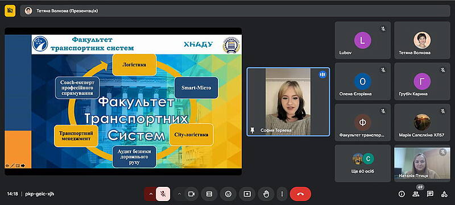The image size is (455, 205).
Task: Open the three-dot more options menu
Action: [x=282, y=194]
